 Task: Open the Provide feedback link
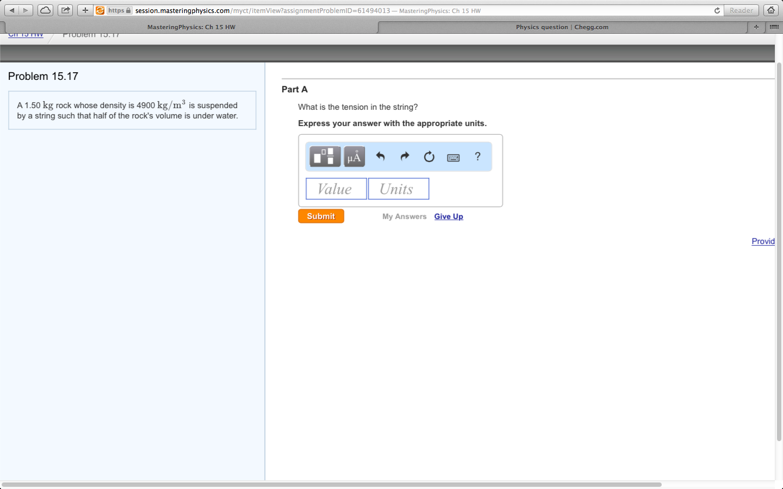(x=763, y=241)
